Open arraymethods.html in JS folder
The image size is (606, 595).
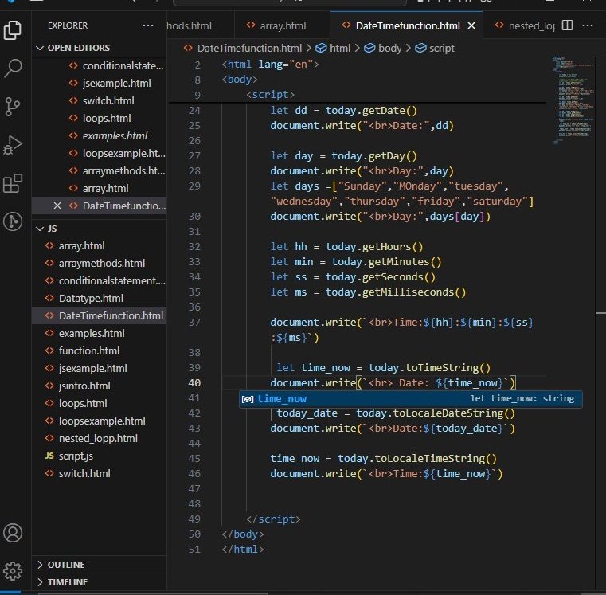[x=99, y=263]
